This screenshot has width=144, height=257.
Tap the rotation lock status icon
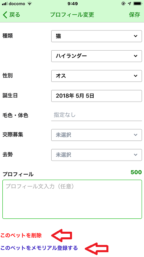click(124, 4)
